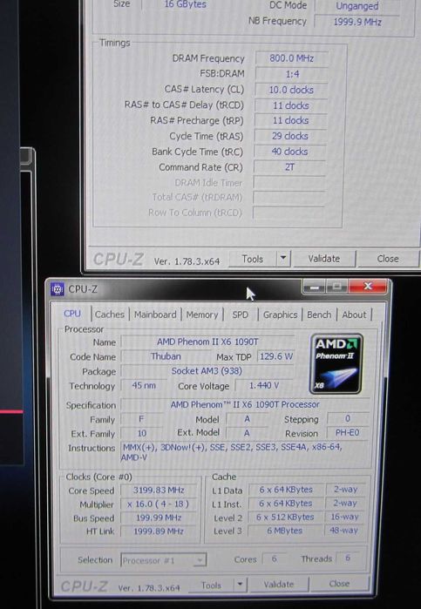
Task: Open the Processor #1 selection dropdown
Action: [x=163, y=560]
